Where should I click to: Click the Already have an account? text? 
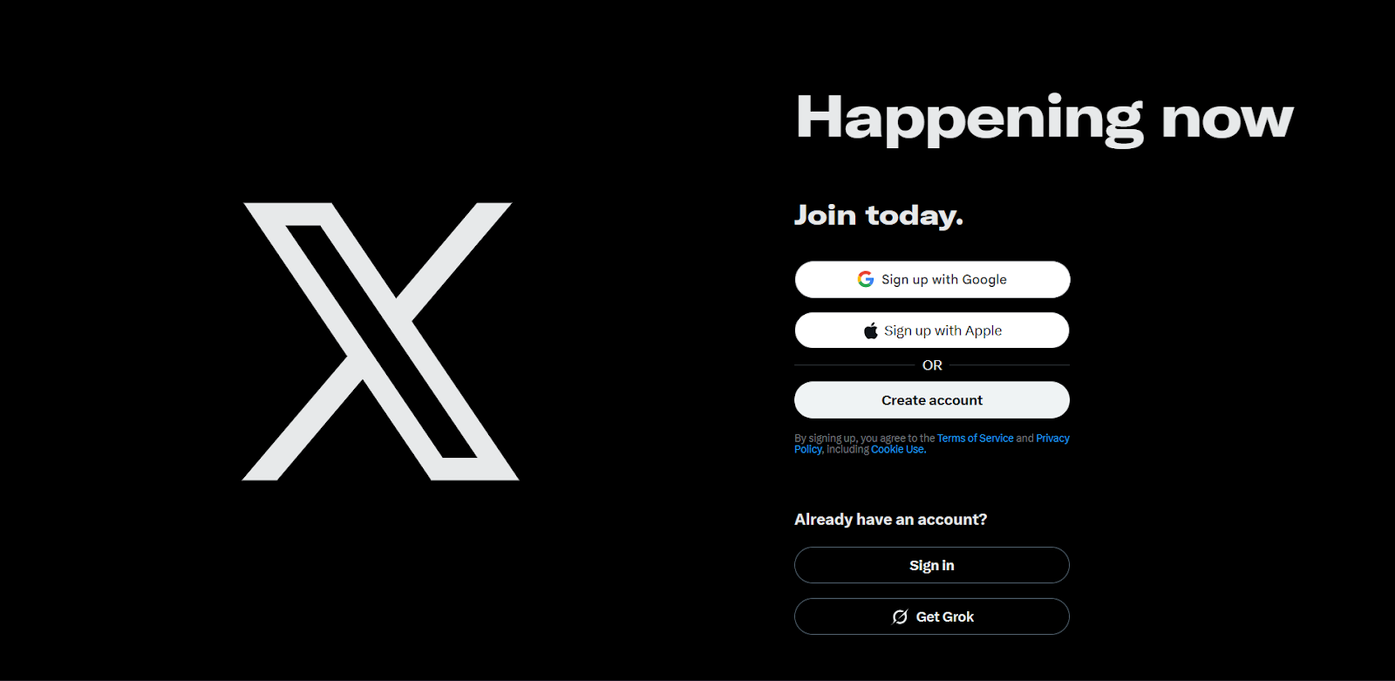tap(891, 520)
